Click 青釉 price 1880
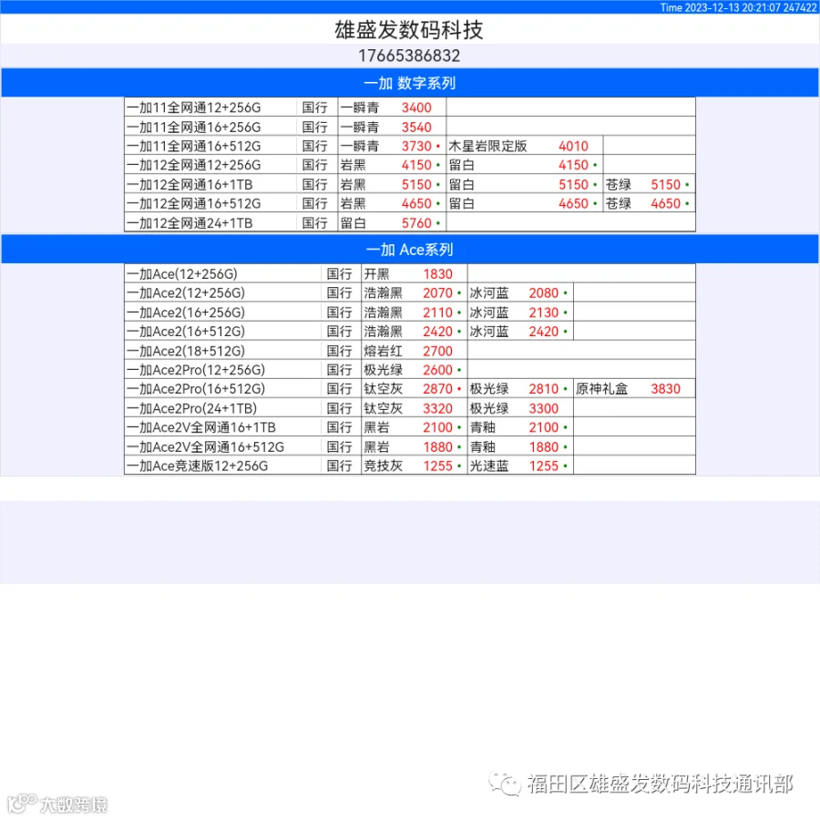The image size is (820, 820). click(x=543, y=447)
